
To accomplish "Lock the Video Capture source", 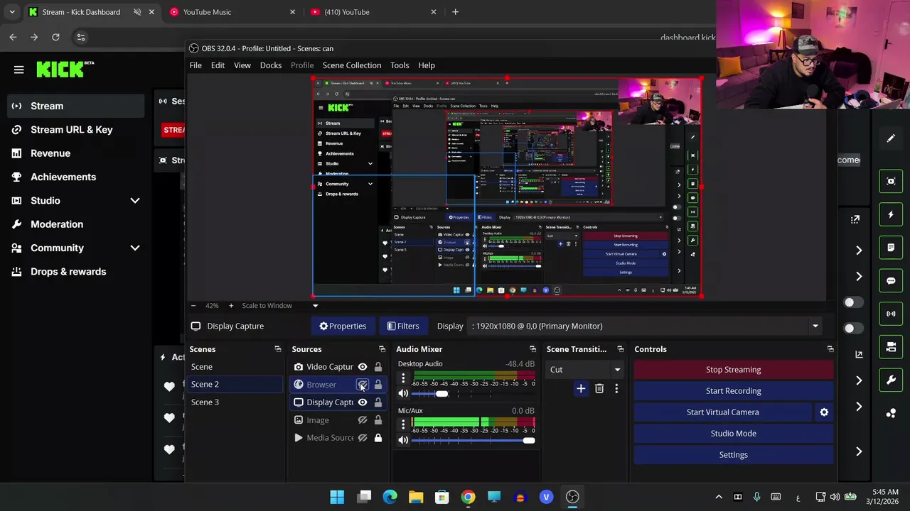I will pyautogui.click(x=378, y=367).
